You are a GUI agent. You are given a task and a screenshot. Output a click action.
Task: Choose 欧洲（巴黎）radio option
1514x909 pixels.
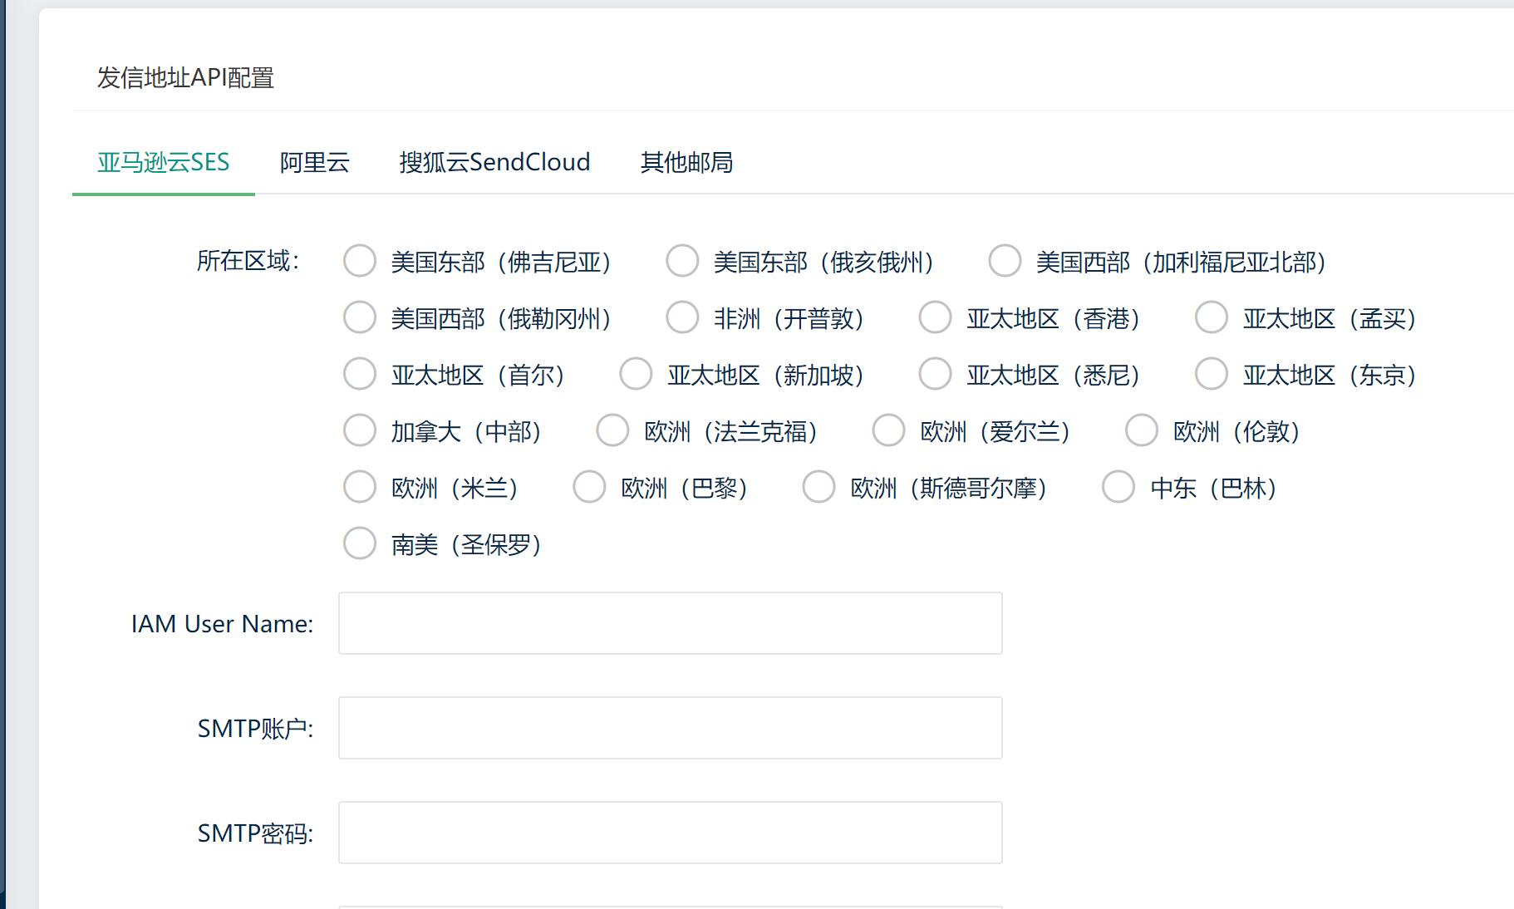coord(589,487)
